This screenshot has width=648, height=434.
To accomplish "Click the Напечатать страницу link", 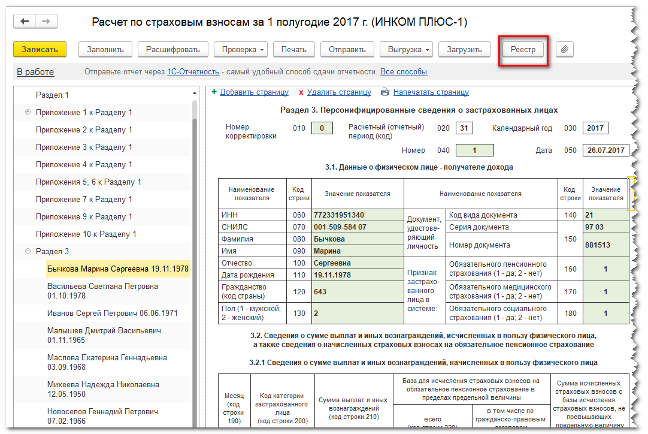I will [431, 92].
